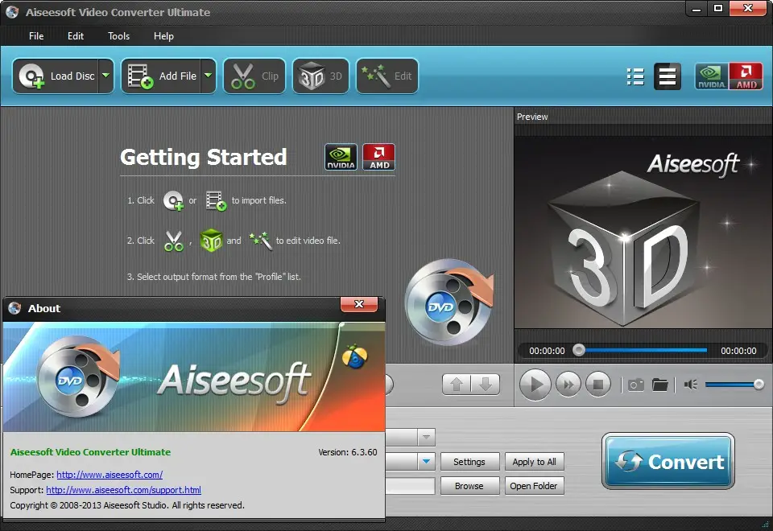
Task: Click the Aiseesoft banner in About dialog
Action: pos(194,377)
